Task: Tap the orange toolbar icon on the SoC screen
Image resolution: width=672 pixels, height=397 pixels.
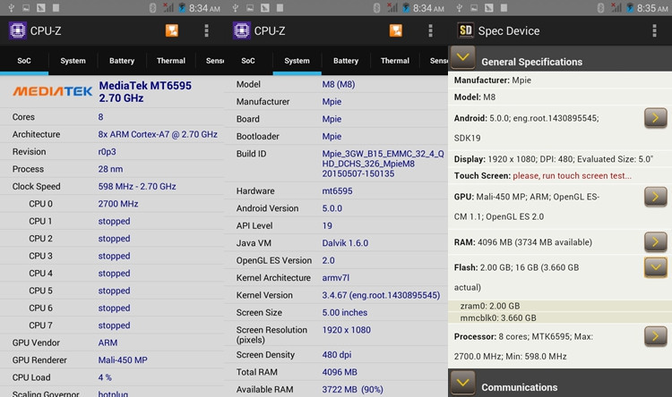Action: (172, 30)
